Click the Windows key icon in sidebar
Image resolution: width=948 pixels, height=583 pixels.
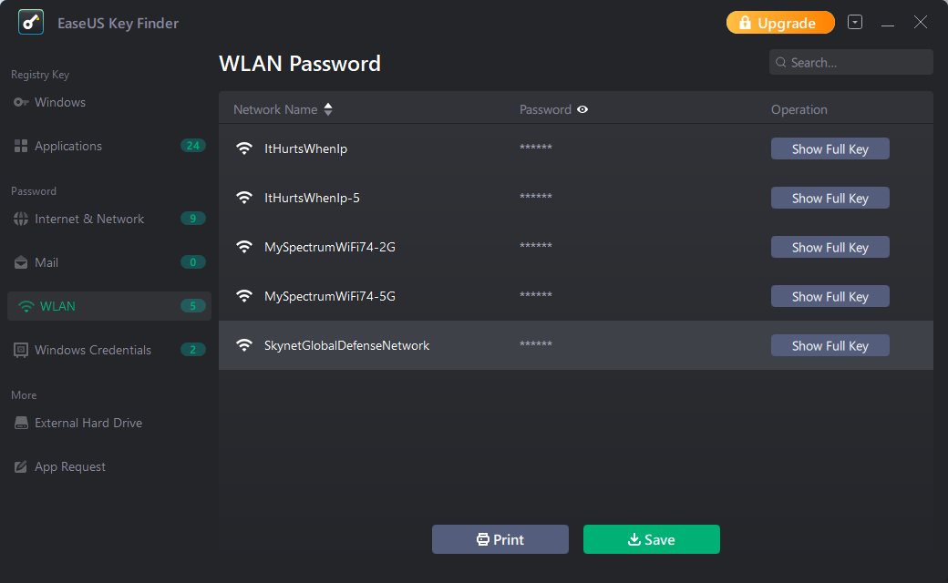[x=21, y=102]
